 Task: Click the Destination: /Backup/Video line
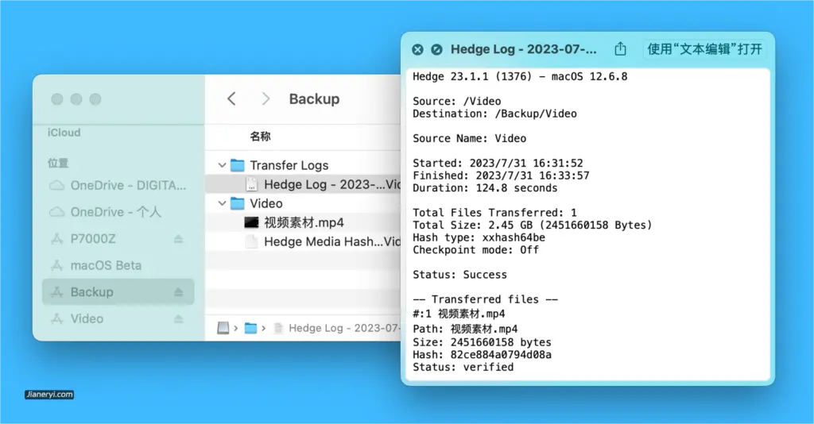(494, 114)
